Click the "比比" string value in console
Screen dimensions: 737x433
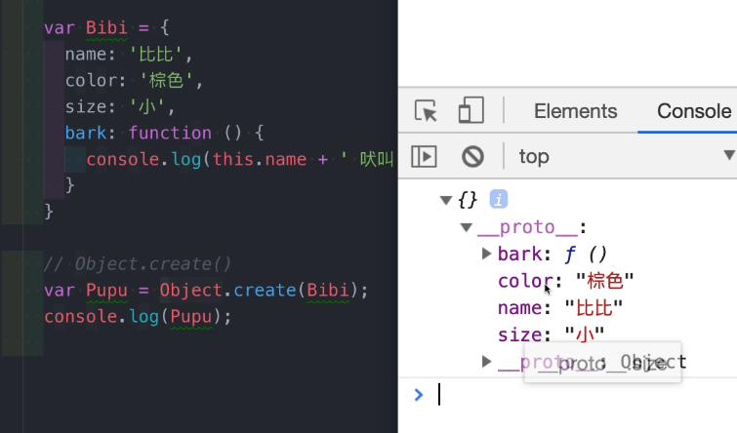pos(594,308)
